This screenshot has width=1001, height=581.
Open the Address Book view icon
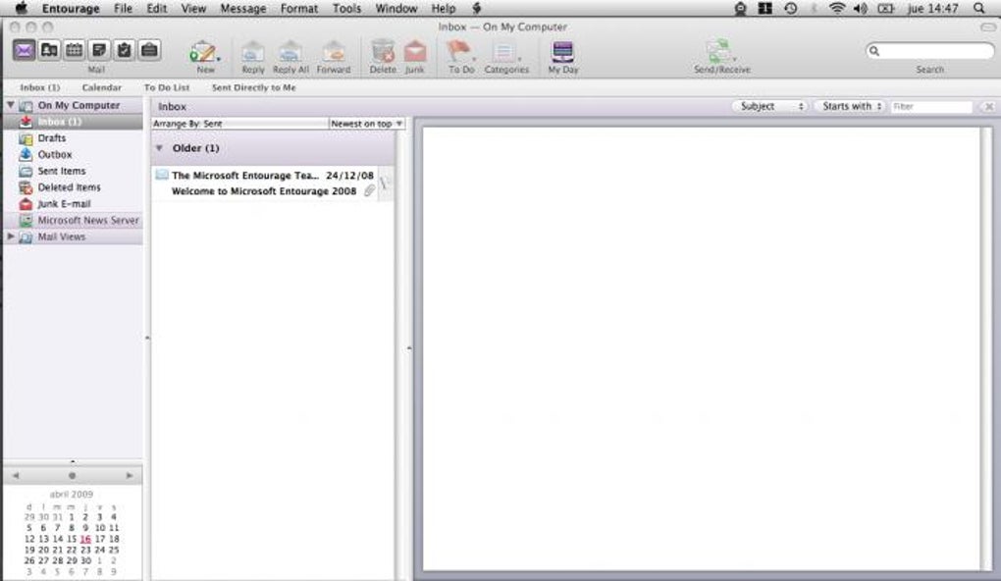49,50
